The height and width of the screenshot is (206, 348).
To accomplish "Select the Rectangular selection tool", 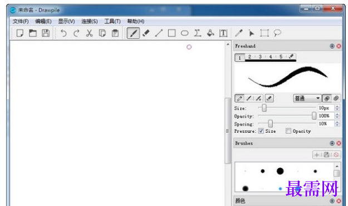I will 264,33.
